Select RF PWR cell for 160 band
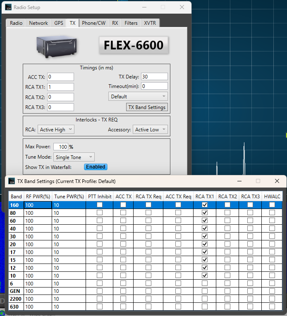Image resolution: width=287 pixels, height=316 pixels. pos(38,205)
